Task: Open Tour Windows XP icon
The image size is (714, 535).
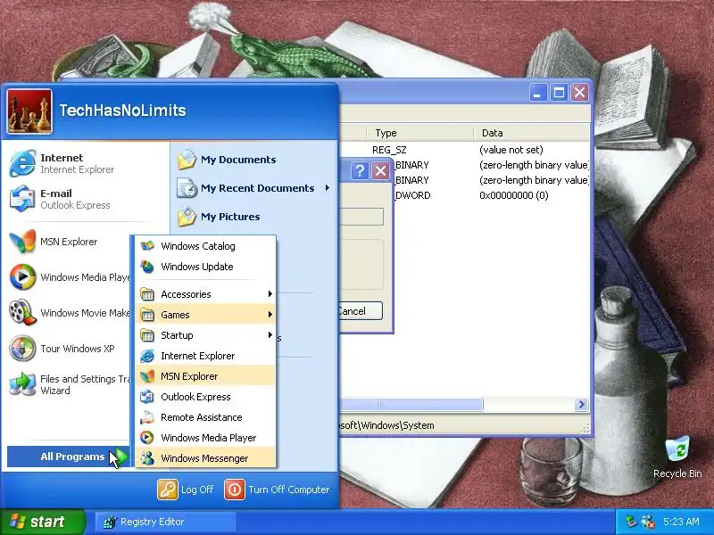Action: click(21, 348)
